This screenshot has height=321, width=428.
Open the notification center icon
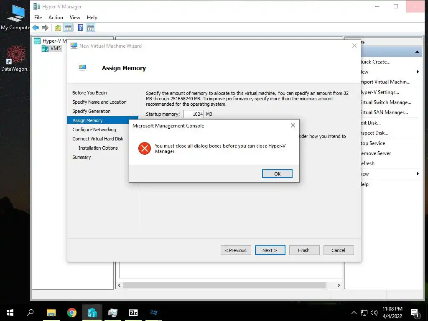[x=415, y=313]
